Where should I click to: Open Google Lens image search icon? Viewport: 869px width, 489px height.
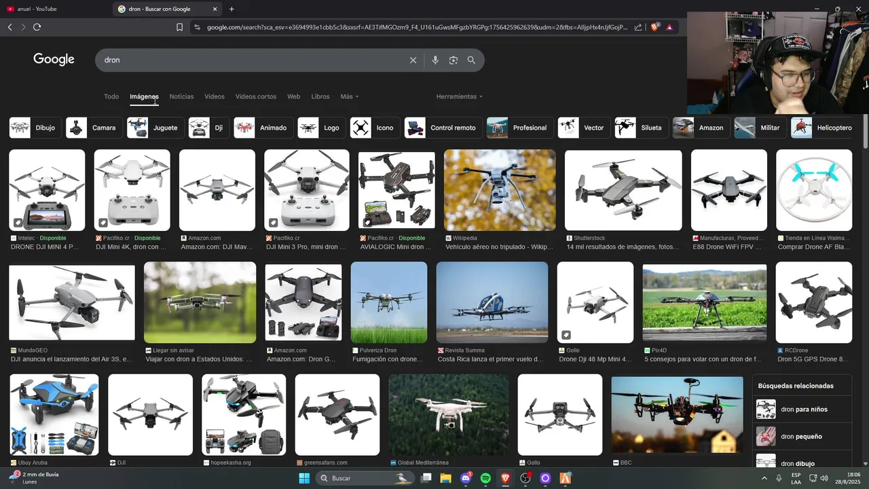pyautogui.click(x=454, y=60)
